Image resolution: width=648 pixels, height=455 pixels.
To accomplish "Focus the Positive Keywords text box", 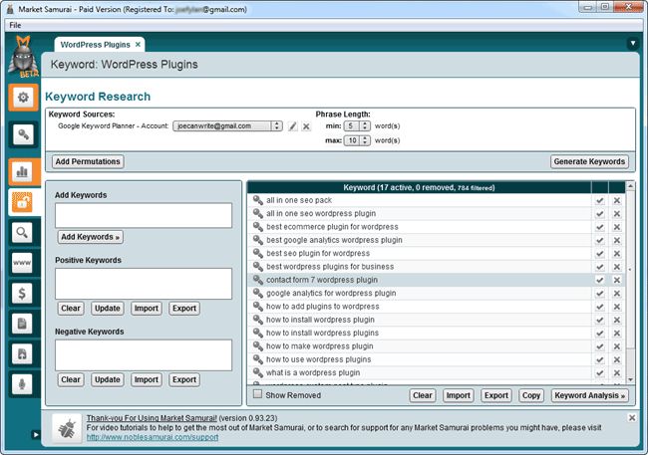I will click(144, 284).
